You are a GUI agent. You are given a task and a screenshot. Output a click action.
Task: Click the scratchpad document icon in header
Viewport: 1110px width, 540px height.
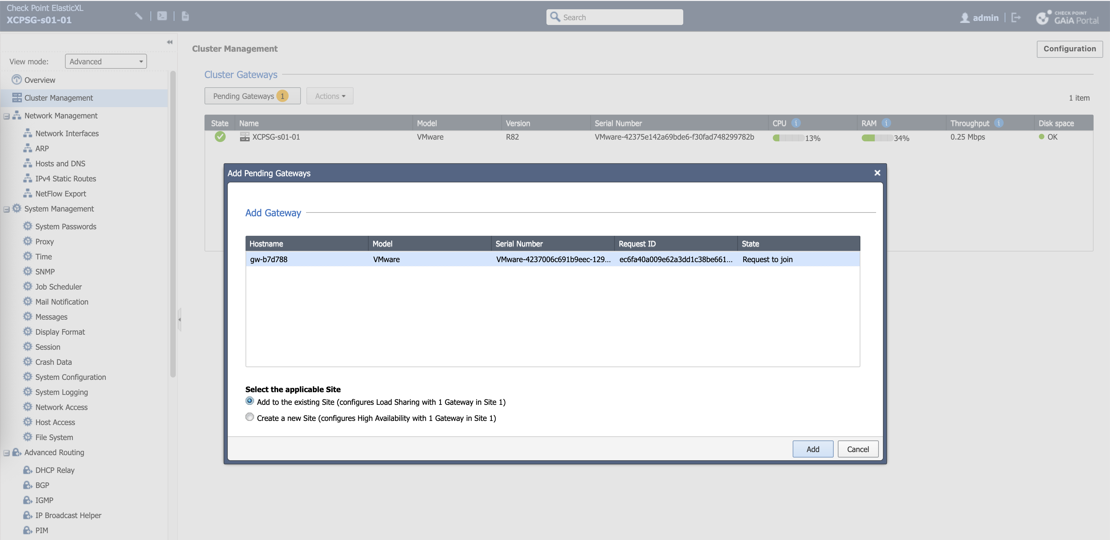[x=185, y=16]
